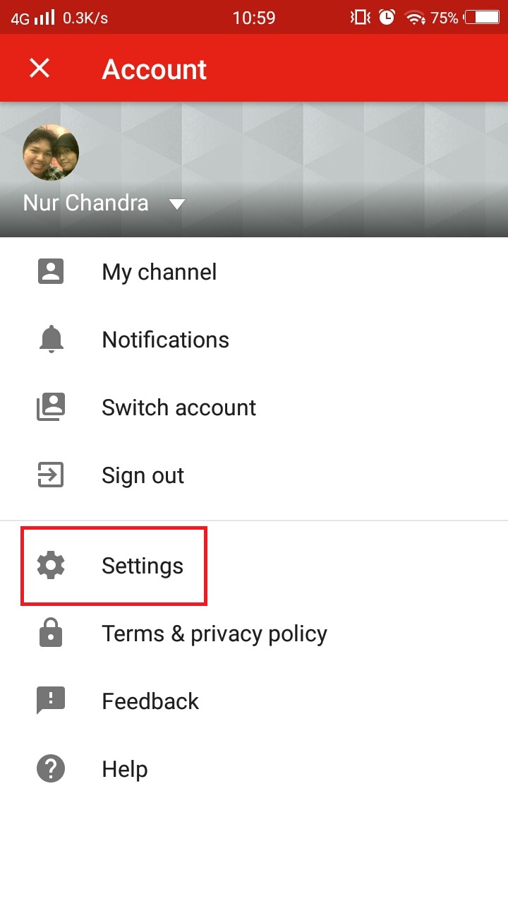This screenshot has width=508, height=904.
Task: Expand the account dropdown arrow beside Nur Chandra
Action: (177, 204)
